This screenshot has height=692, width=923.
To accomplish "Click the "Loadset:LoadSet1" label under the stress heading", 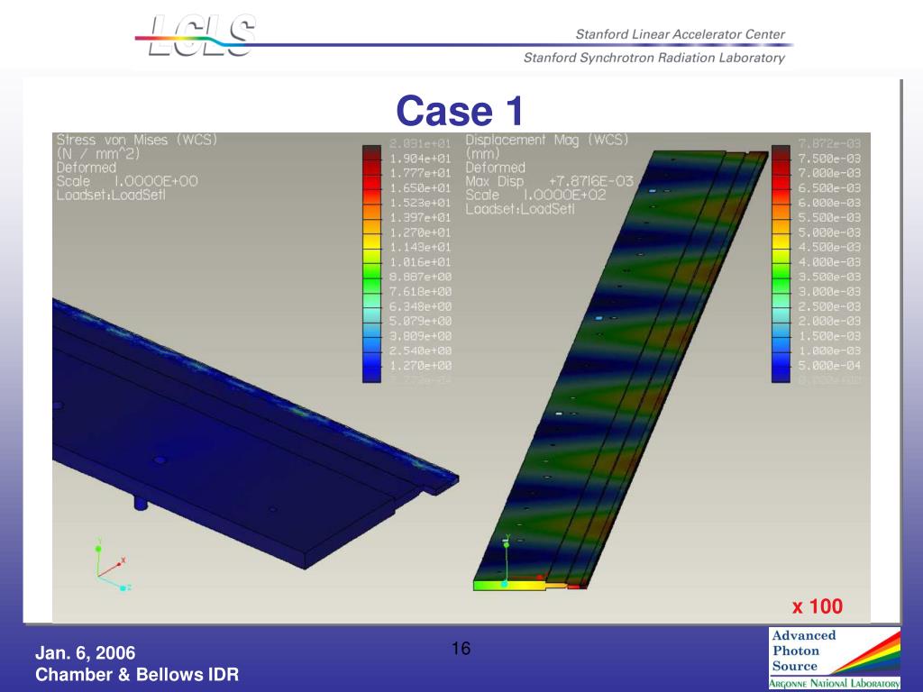I will (x=111, y=195).
